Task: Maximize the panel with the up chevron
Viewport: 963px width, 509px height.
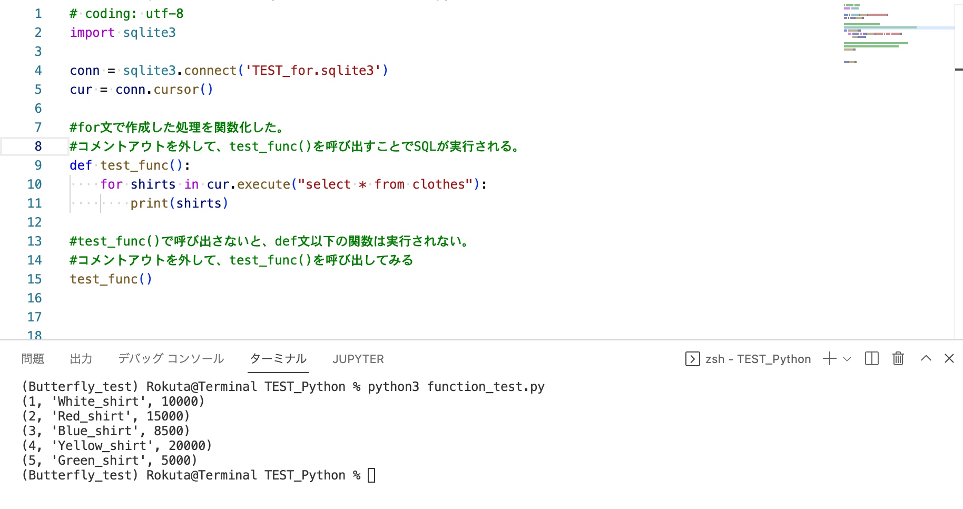Action: click(926, 358)
